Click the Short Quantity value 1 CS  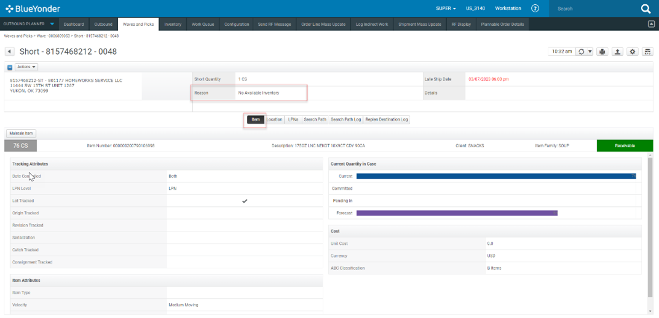point(242,79)
